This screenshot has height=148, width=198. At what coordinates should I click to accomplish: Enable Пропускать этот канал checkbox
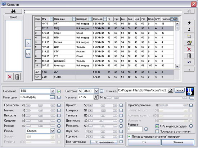pyautogui.click(x=157, y=132)
